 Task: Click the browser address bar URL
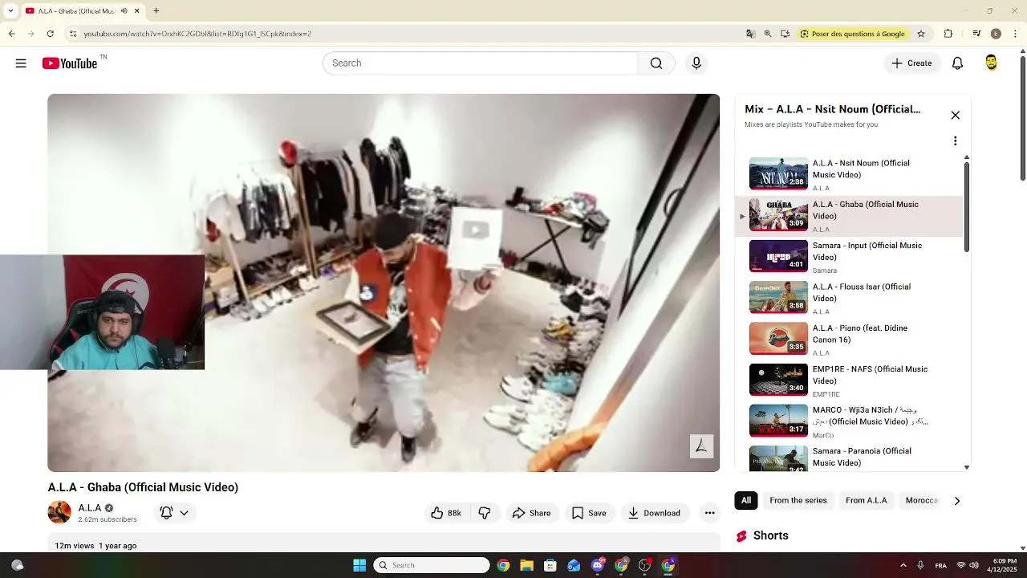[197, 34]
